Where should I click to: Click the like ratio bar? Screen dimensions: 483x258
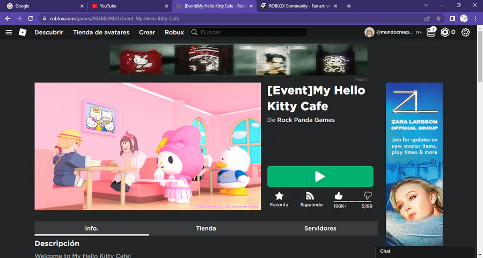pyautogui.click(x=353, y=201)
